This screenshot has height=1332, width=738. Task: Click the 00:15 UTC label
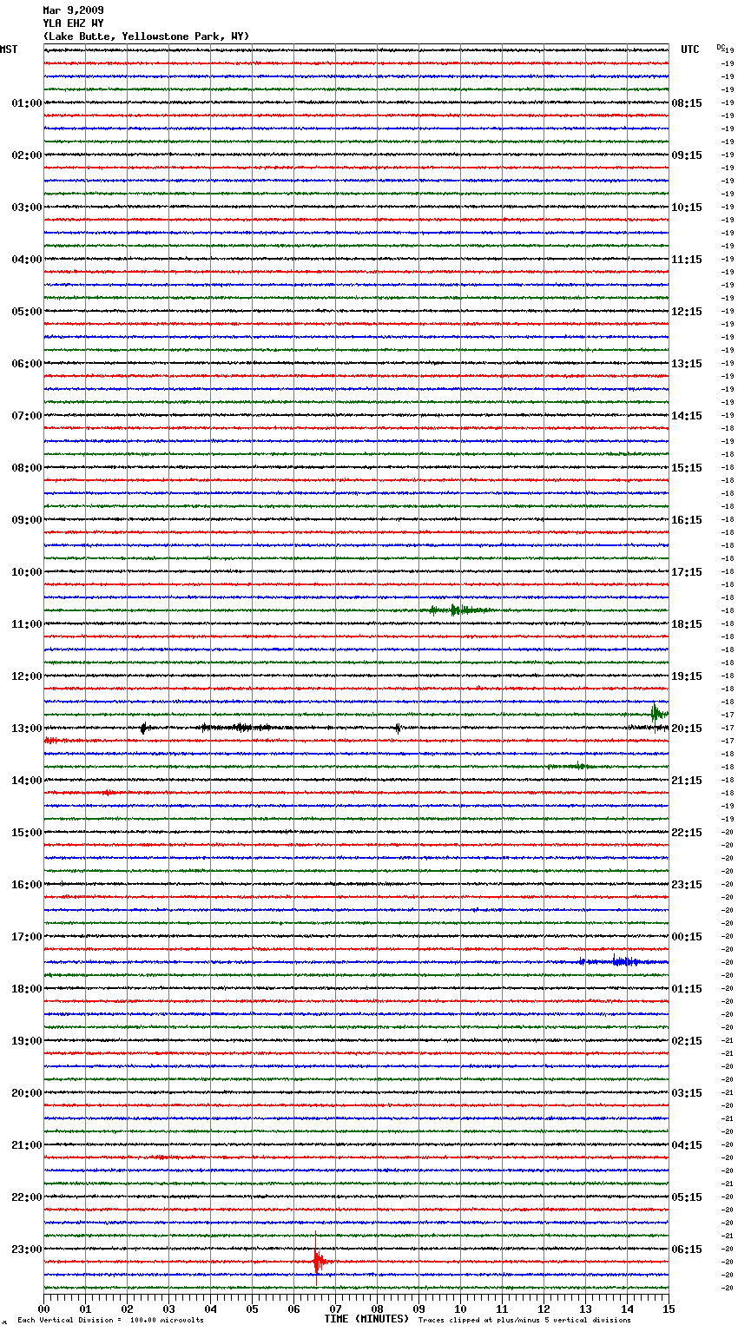coord(687,937)
